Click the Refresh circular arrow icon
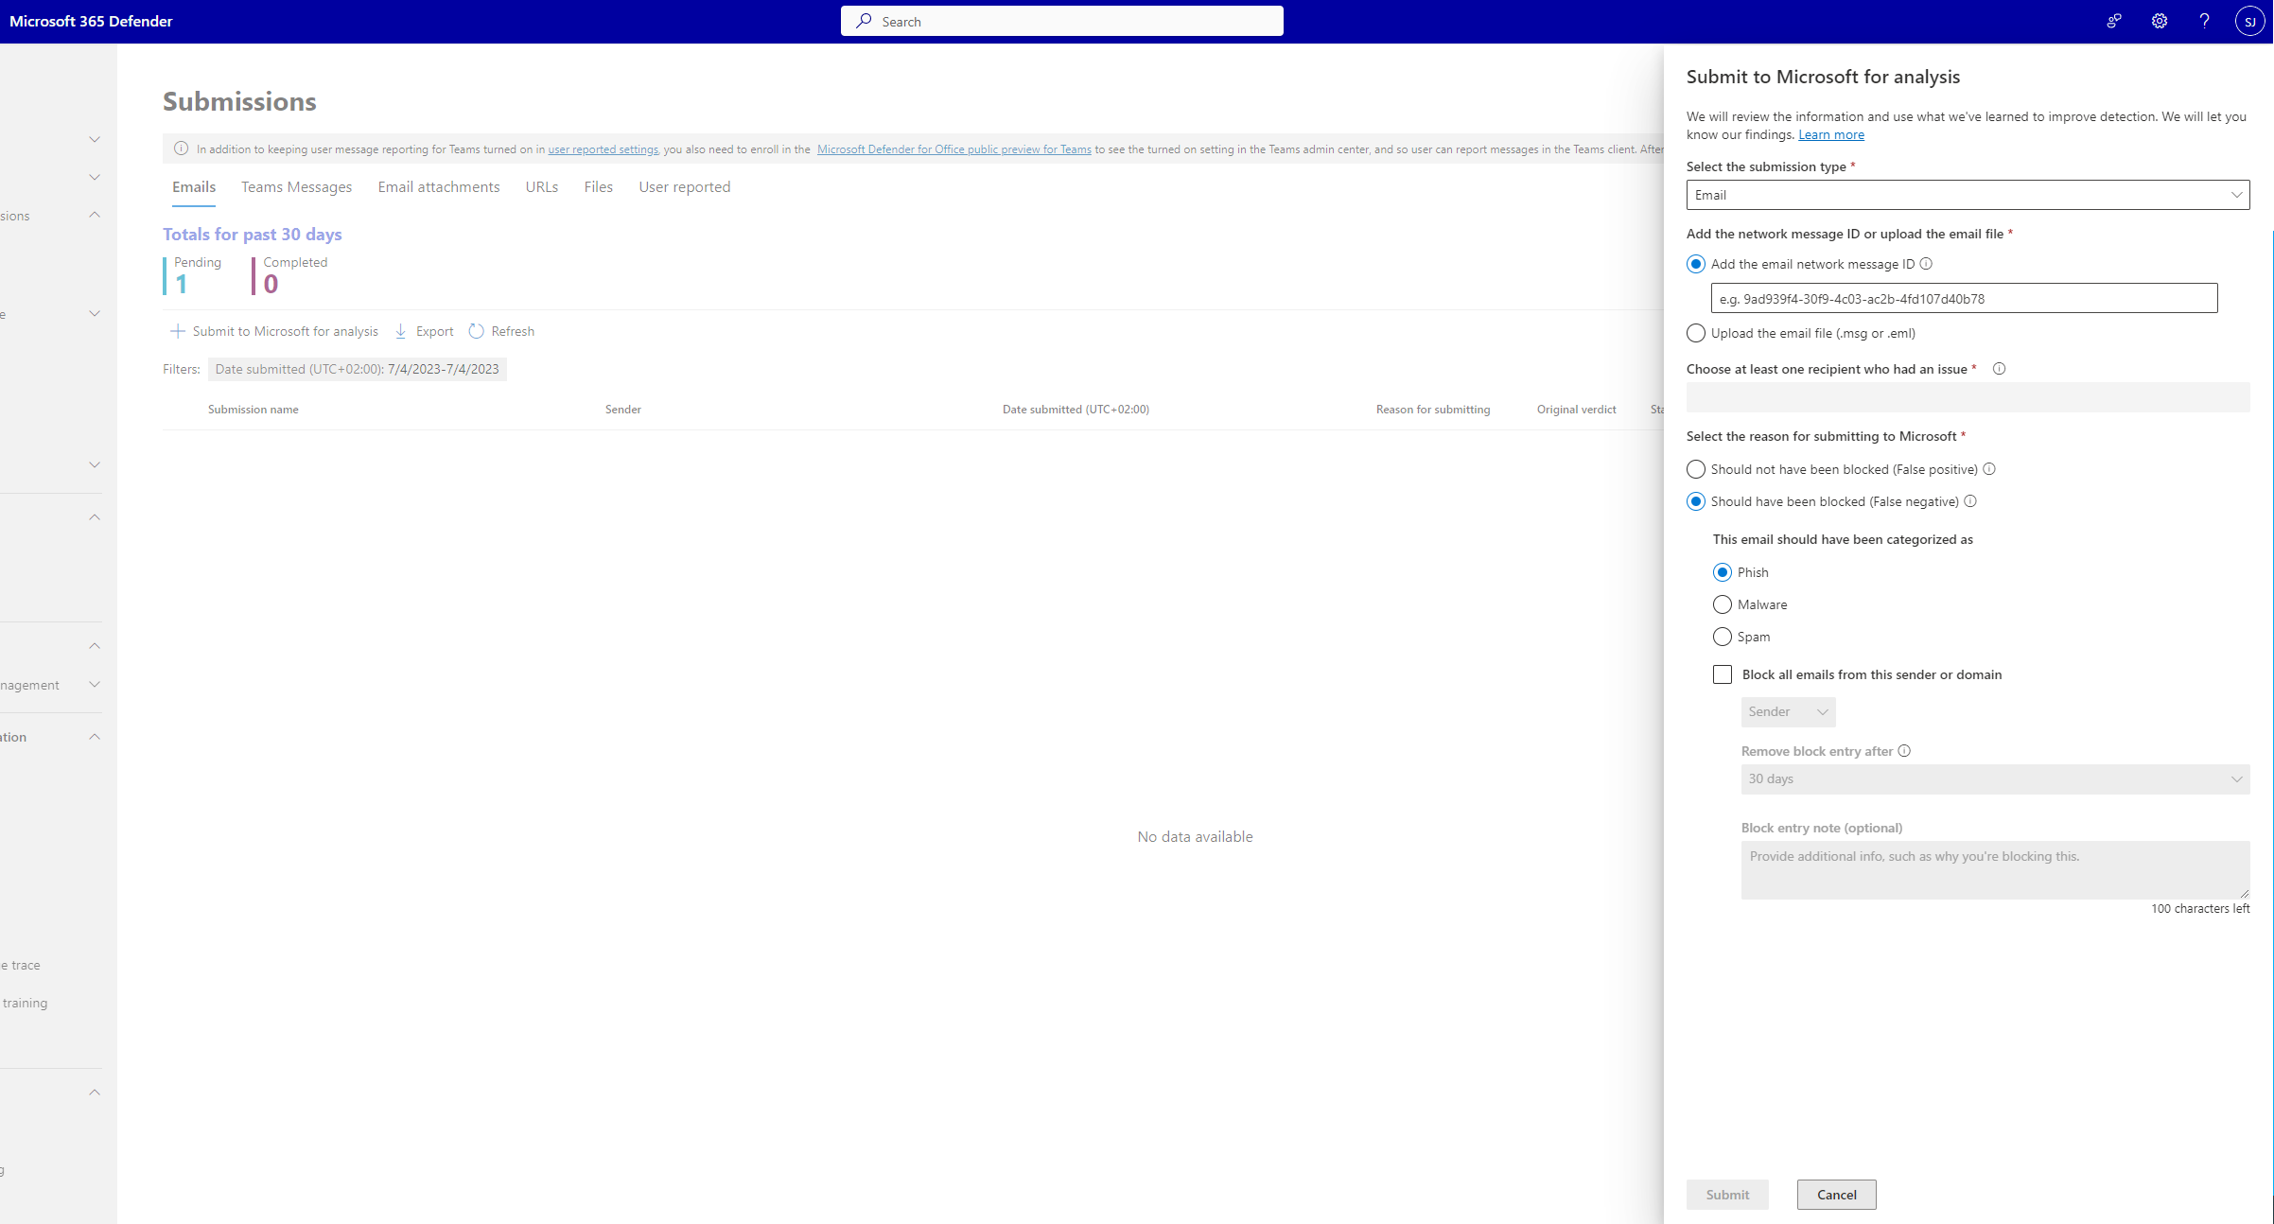Viewport: 2274px width, 1224px height. pos(476,331)
